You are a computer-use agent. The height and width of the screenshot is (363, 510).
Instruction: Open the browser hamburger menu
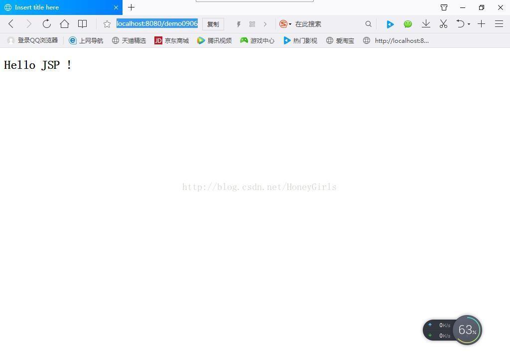[499, 23]
